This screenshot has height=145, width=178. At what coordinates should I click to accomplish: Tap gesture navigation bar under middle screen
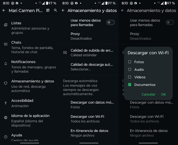(89, 143)
